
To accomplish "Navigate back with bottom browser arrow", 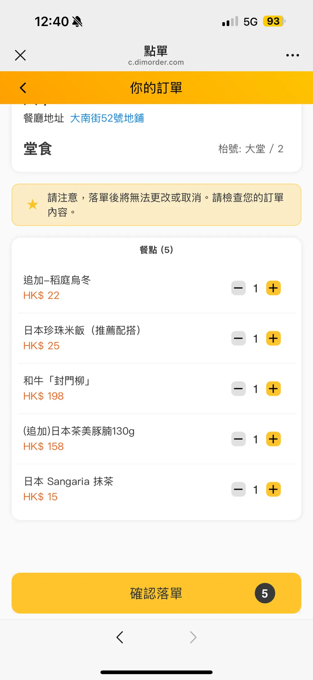I will pyautogui.click(x=120, y=637).
